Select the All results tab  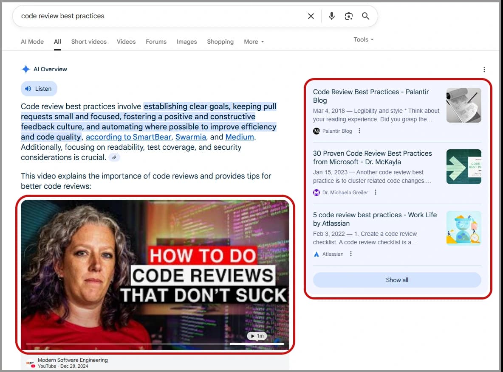tap(57, 42)
